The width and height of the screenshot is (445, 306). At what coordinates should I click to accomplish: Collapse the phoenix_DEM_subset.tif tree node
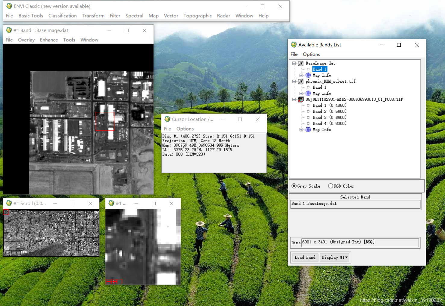294,81
